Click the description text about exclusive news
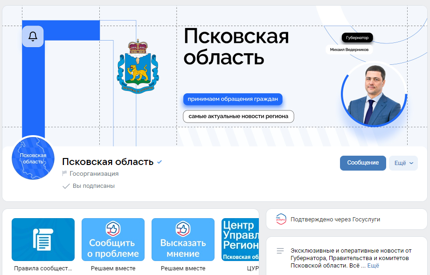 tap(351, 258)
